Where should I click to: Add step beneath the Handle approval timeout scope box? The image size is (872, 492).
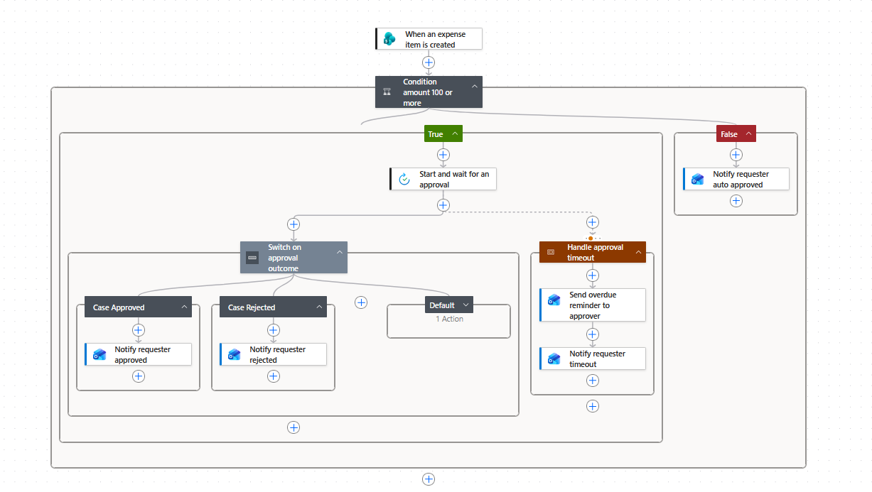[593, 406]
